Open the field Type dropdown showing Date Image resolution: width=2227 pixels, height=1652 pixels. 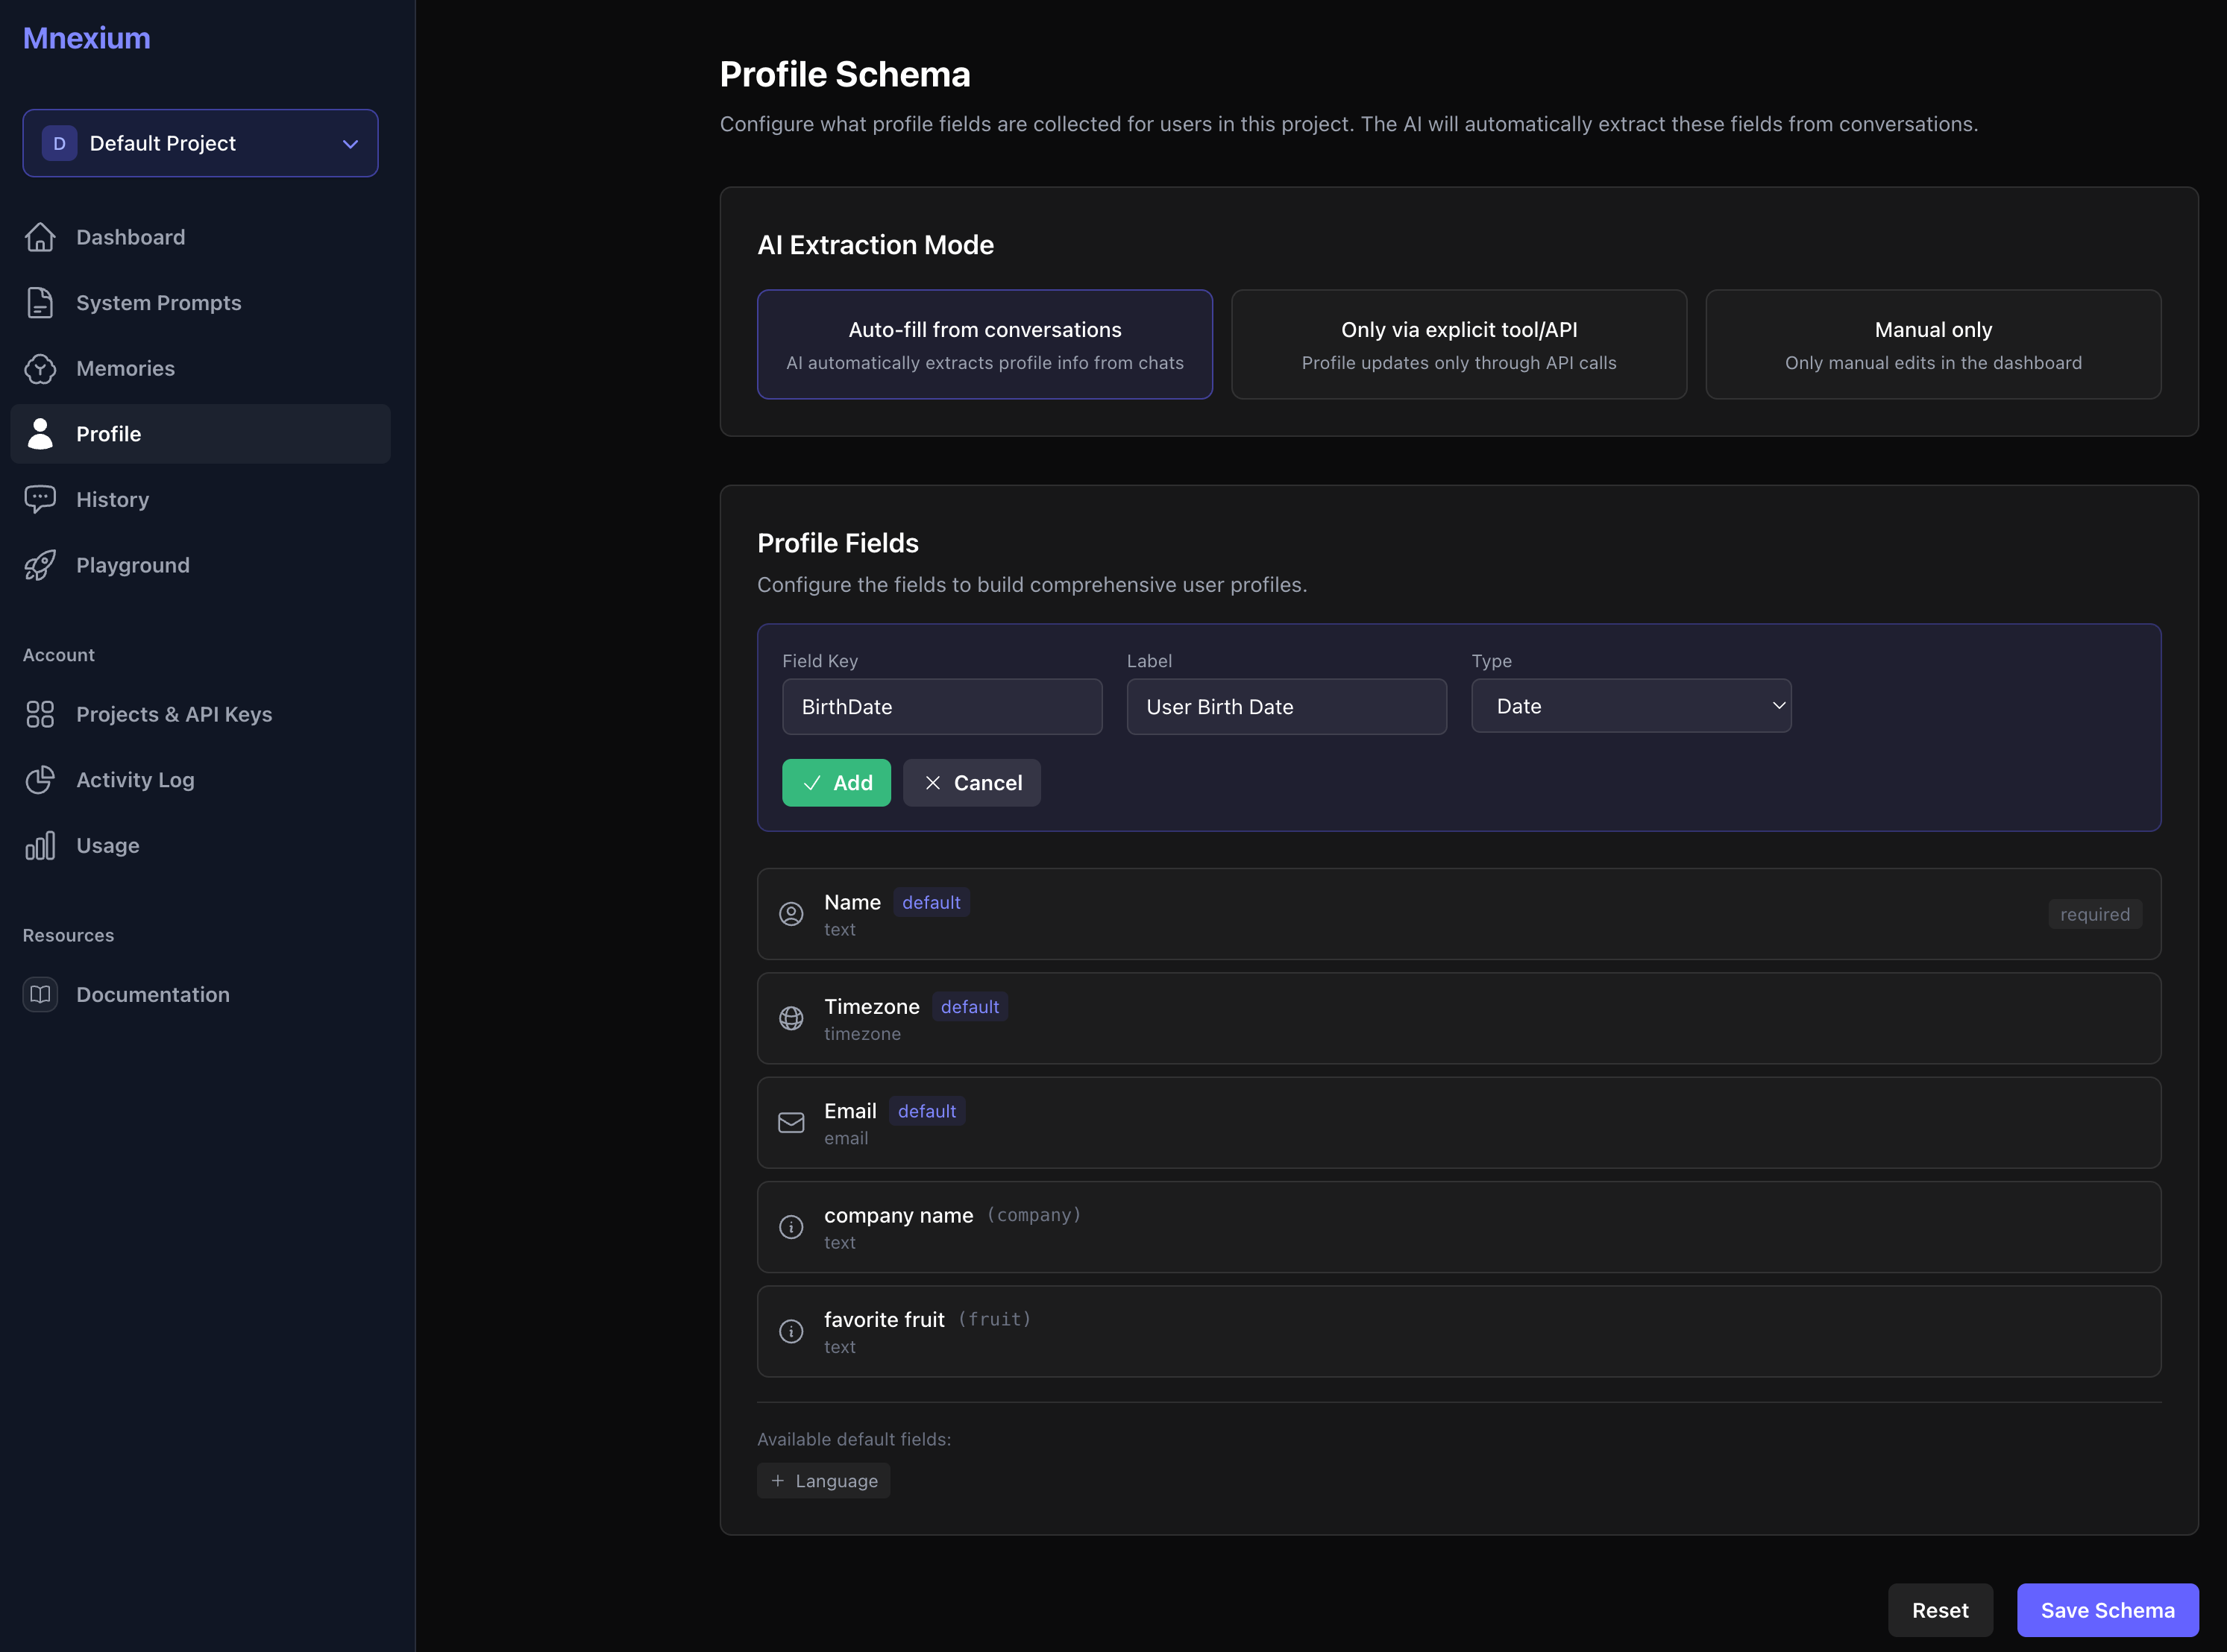point(1630,705)
